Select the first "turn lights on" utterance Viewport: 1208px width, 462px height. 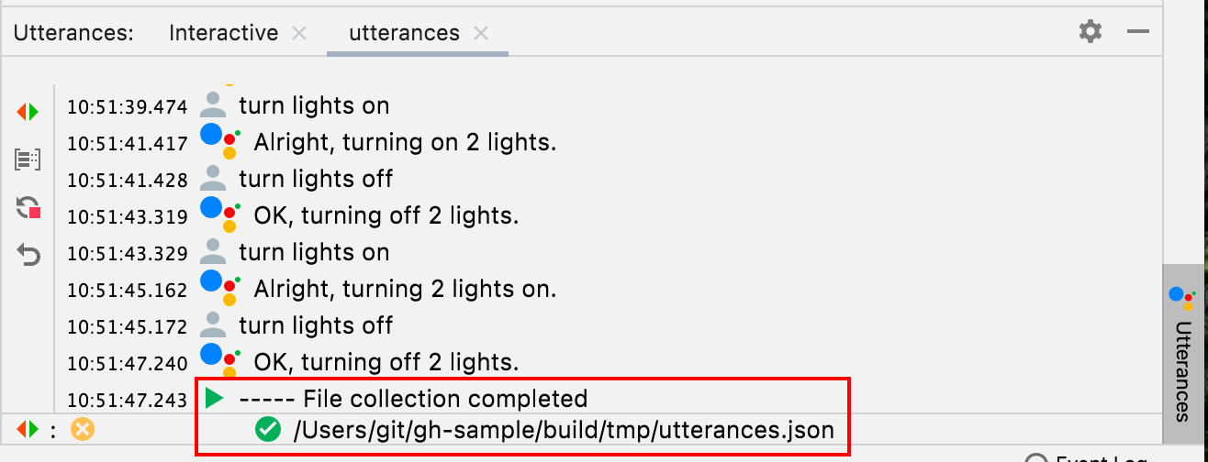[314, 106]
